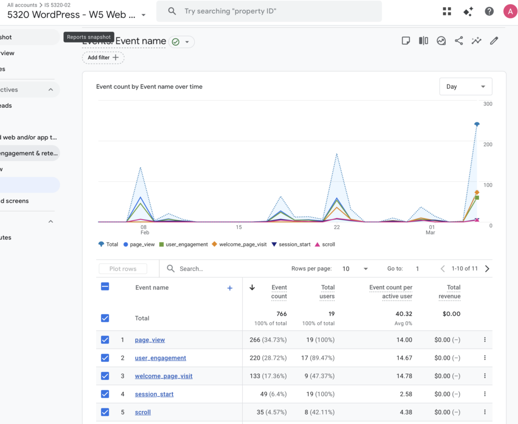518x424 pixels.
Task: Open the property selector dropdown arrow
Action: tap(144, 15)
